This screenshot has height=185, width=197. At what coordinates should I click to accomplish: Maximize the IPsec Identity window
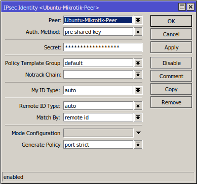coord(182,7)
